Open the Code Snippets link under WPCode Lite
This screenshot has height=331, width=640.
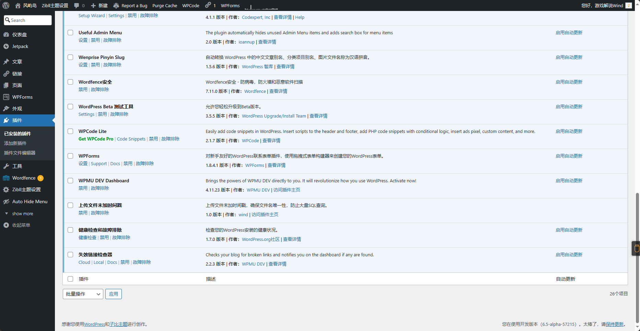(131, 139)
